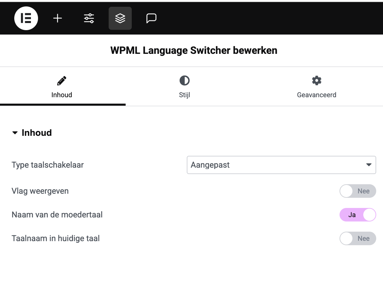The height and width of the screenshot is (296, 383).
Task: Enable the Vlag weergeven toggle
Action: [x=358, y=191]
